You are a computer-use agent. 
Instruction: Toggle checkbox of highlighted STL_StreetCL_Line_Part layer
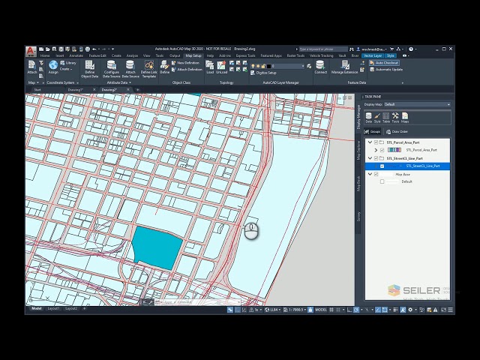[382, 166]
